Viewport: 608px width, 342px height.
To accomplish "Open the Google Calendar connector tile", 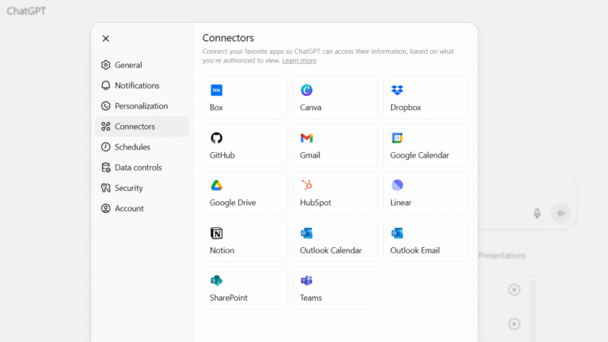I will pyautogui.click(x=425, y=146).
